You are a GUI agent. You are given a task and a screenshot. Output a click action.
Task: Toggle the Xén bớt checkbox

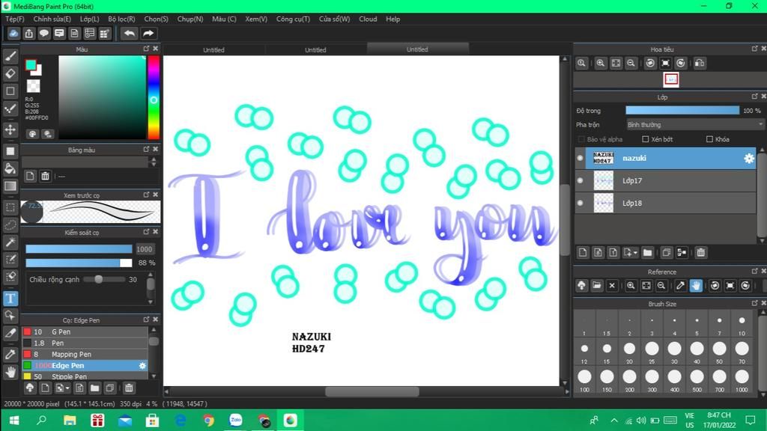point(645,139)
